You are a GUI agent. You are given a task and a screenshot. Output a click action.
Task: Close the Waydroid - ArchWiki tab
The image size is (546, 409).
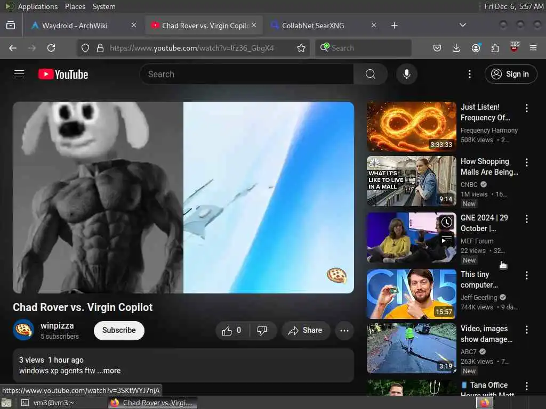tap(134, 26)
